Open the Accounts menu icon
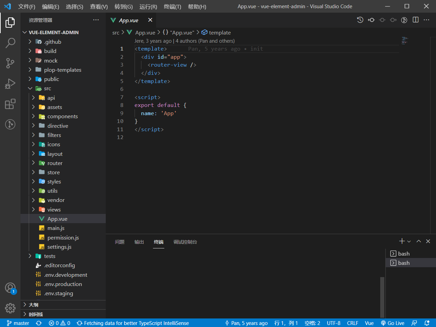This screenshot has width=436, height=327. pyautogui.click(x=10, y=288)
